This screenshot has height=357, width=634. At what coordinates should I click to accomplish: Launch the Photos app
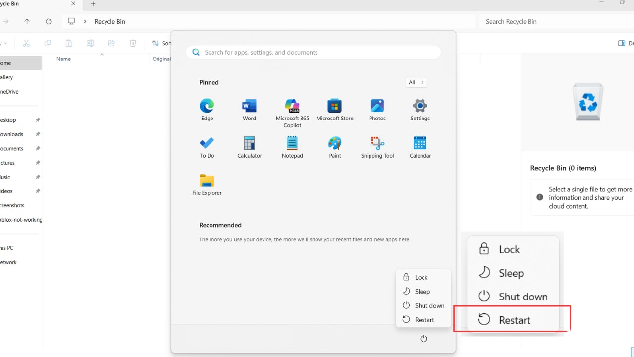(377, 110)
